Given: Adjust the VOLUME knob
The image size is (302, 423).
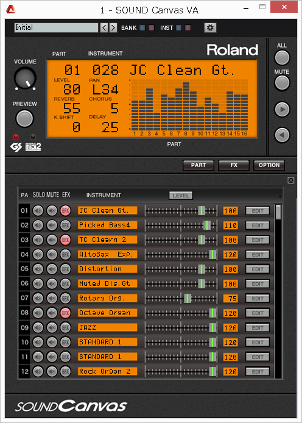Looking at the screenshot, I should (25, 79).
